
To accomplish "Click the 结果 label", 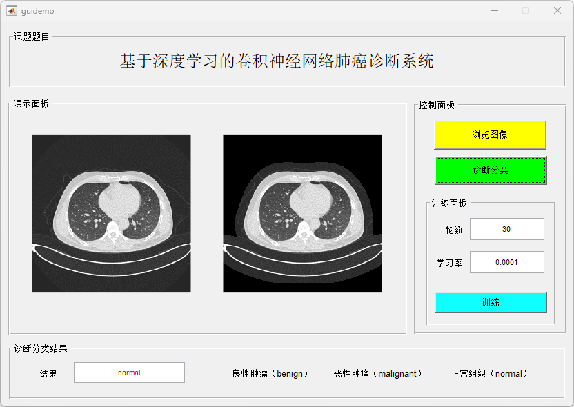I will click(x=48, y=374).
